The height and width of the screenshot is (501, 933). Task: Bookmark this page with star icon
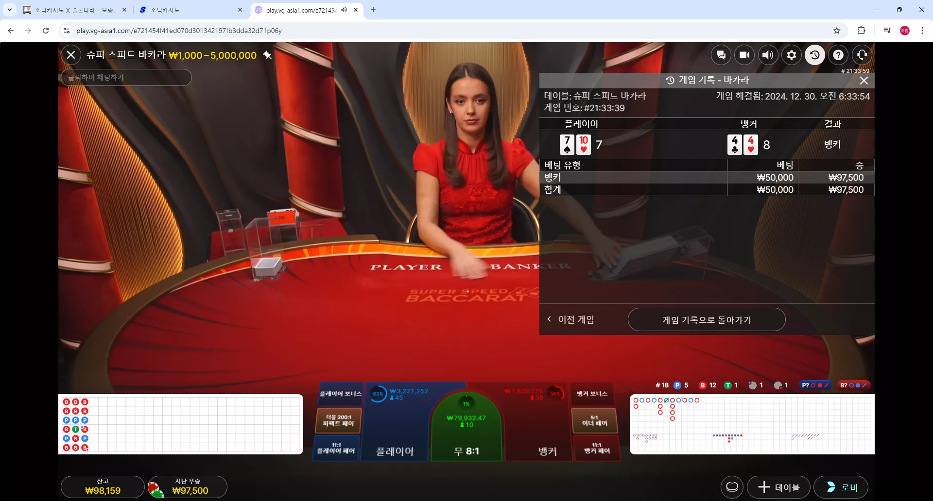(x=837, y=31)
